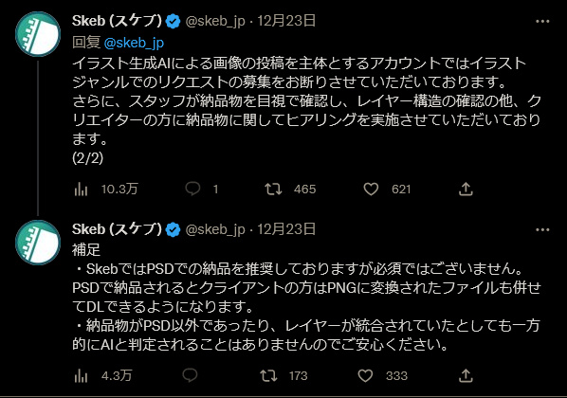Open the three-dot menu of the 補足 tweet
567x398 pixels.
(542, 229)
